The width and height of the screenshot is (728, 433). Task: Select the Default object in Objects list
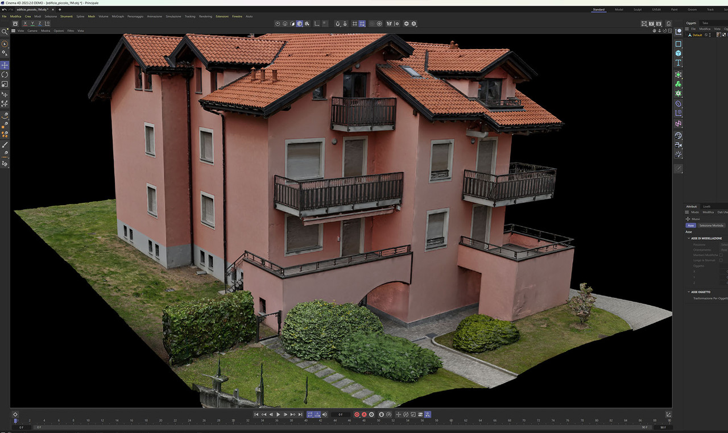point(697,35)
